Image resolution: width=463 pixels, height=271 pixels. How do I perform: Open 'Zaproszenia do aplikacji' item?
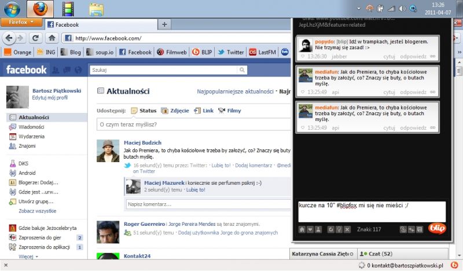point(45,247)
